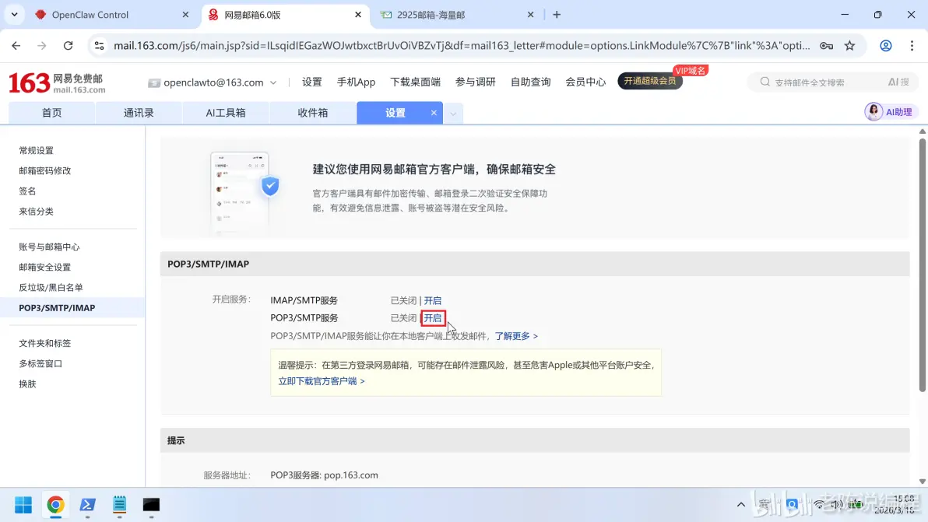
Task: Open new browser tab with plus
Action: [557, 15]
